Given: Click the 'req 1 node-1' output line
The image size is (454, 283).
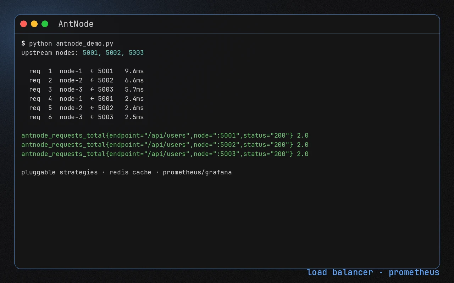Looking at the screenshot, I should 87,71.
